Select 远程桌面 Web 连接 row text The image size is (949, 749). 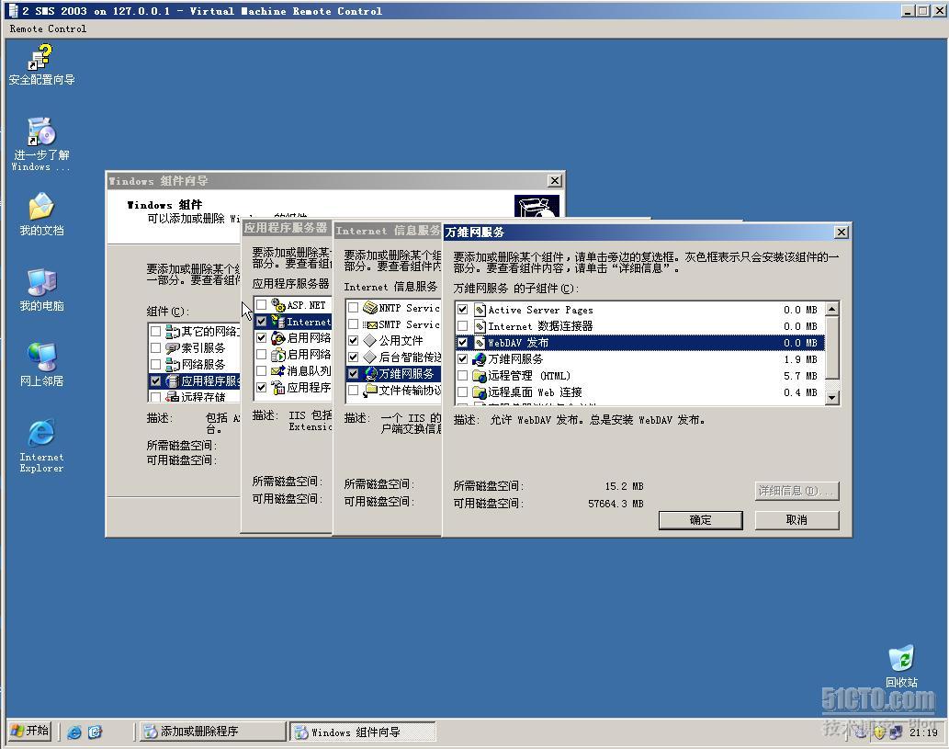(x=535, y=392)
